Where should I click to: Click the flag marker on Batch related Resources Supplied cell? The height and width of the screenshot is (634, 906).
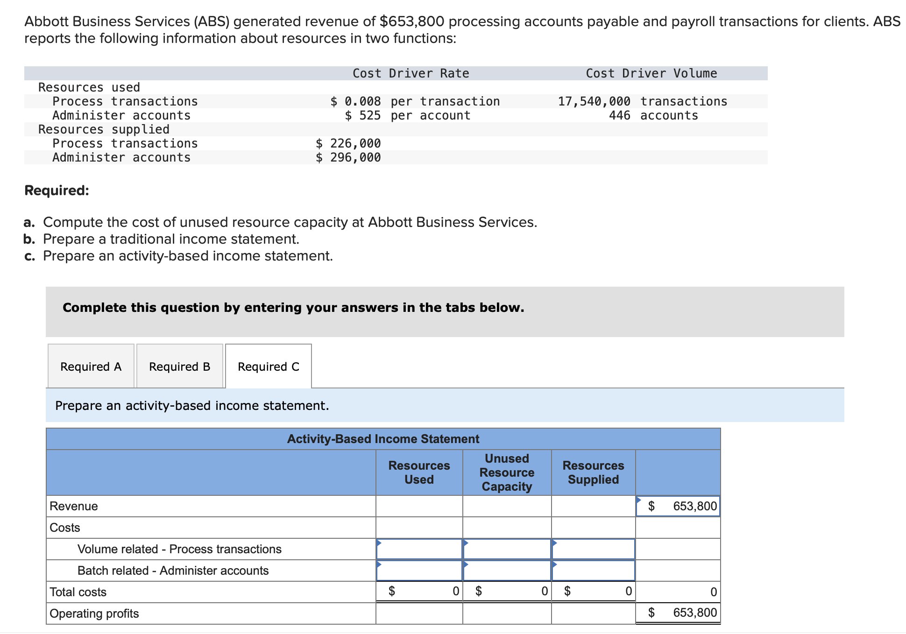[555, 565]
